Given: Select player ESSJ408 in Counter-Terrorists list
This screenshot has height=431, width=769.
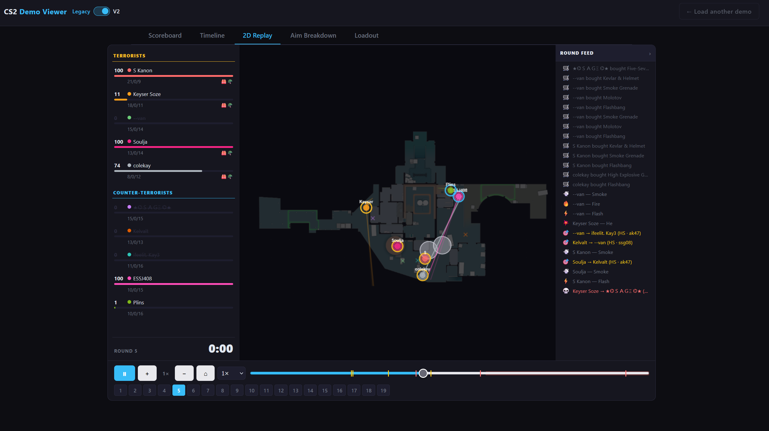Looking at the screenshot, I should pyautogui.click(x=174, y=284).
